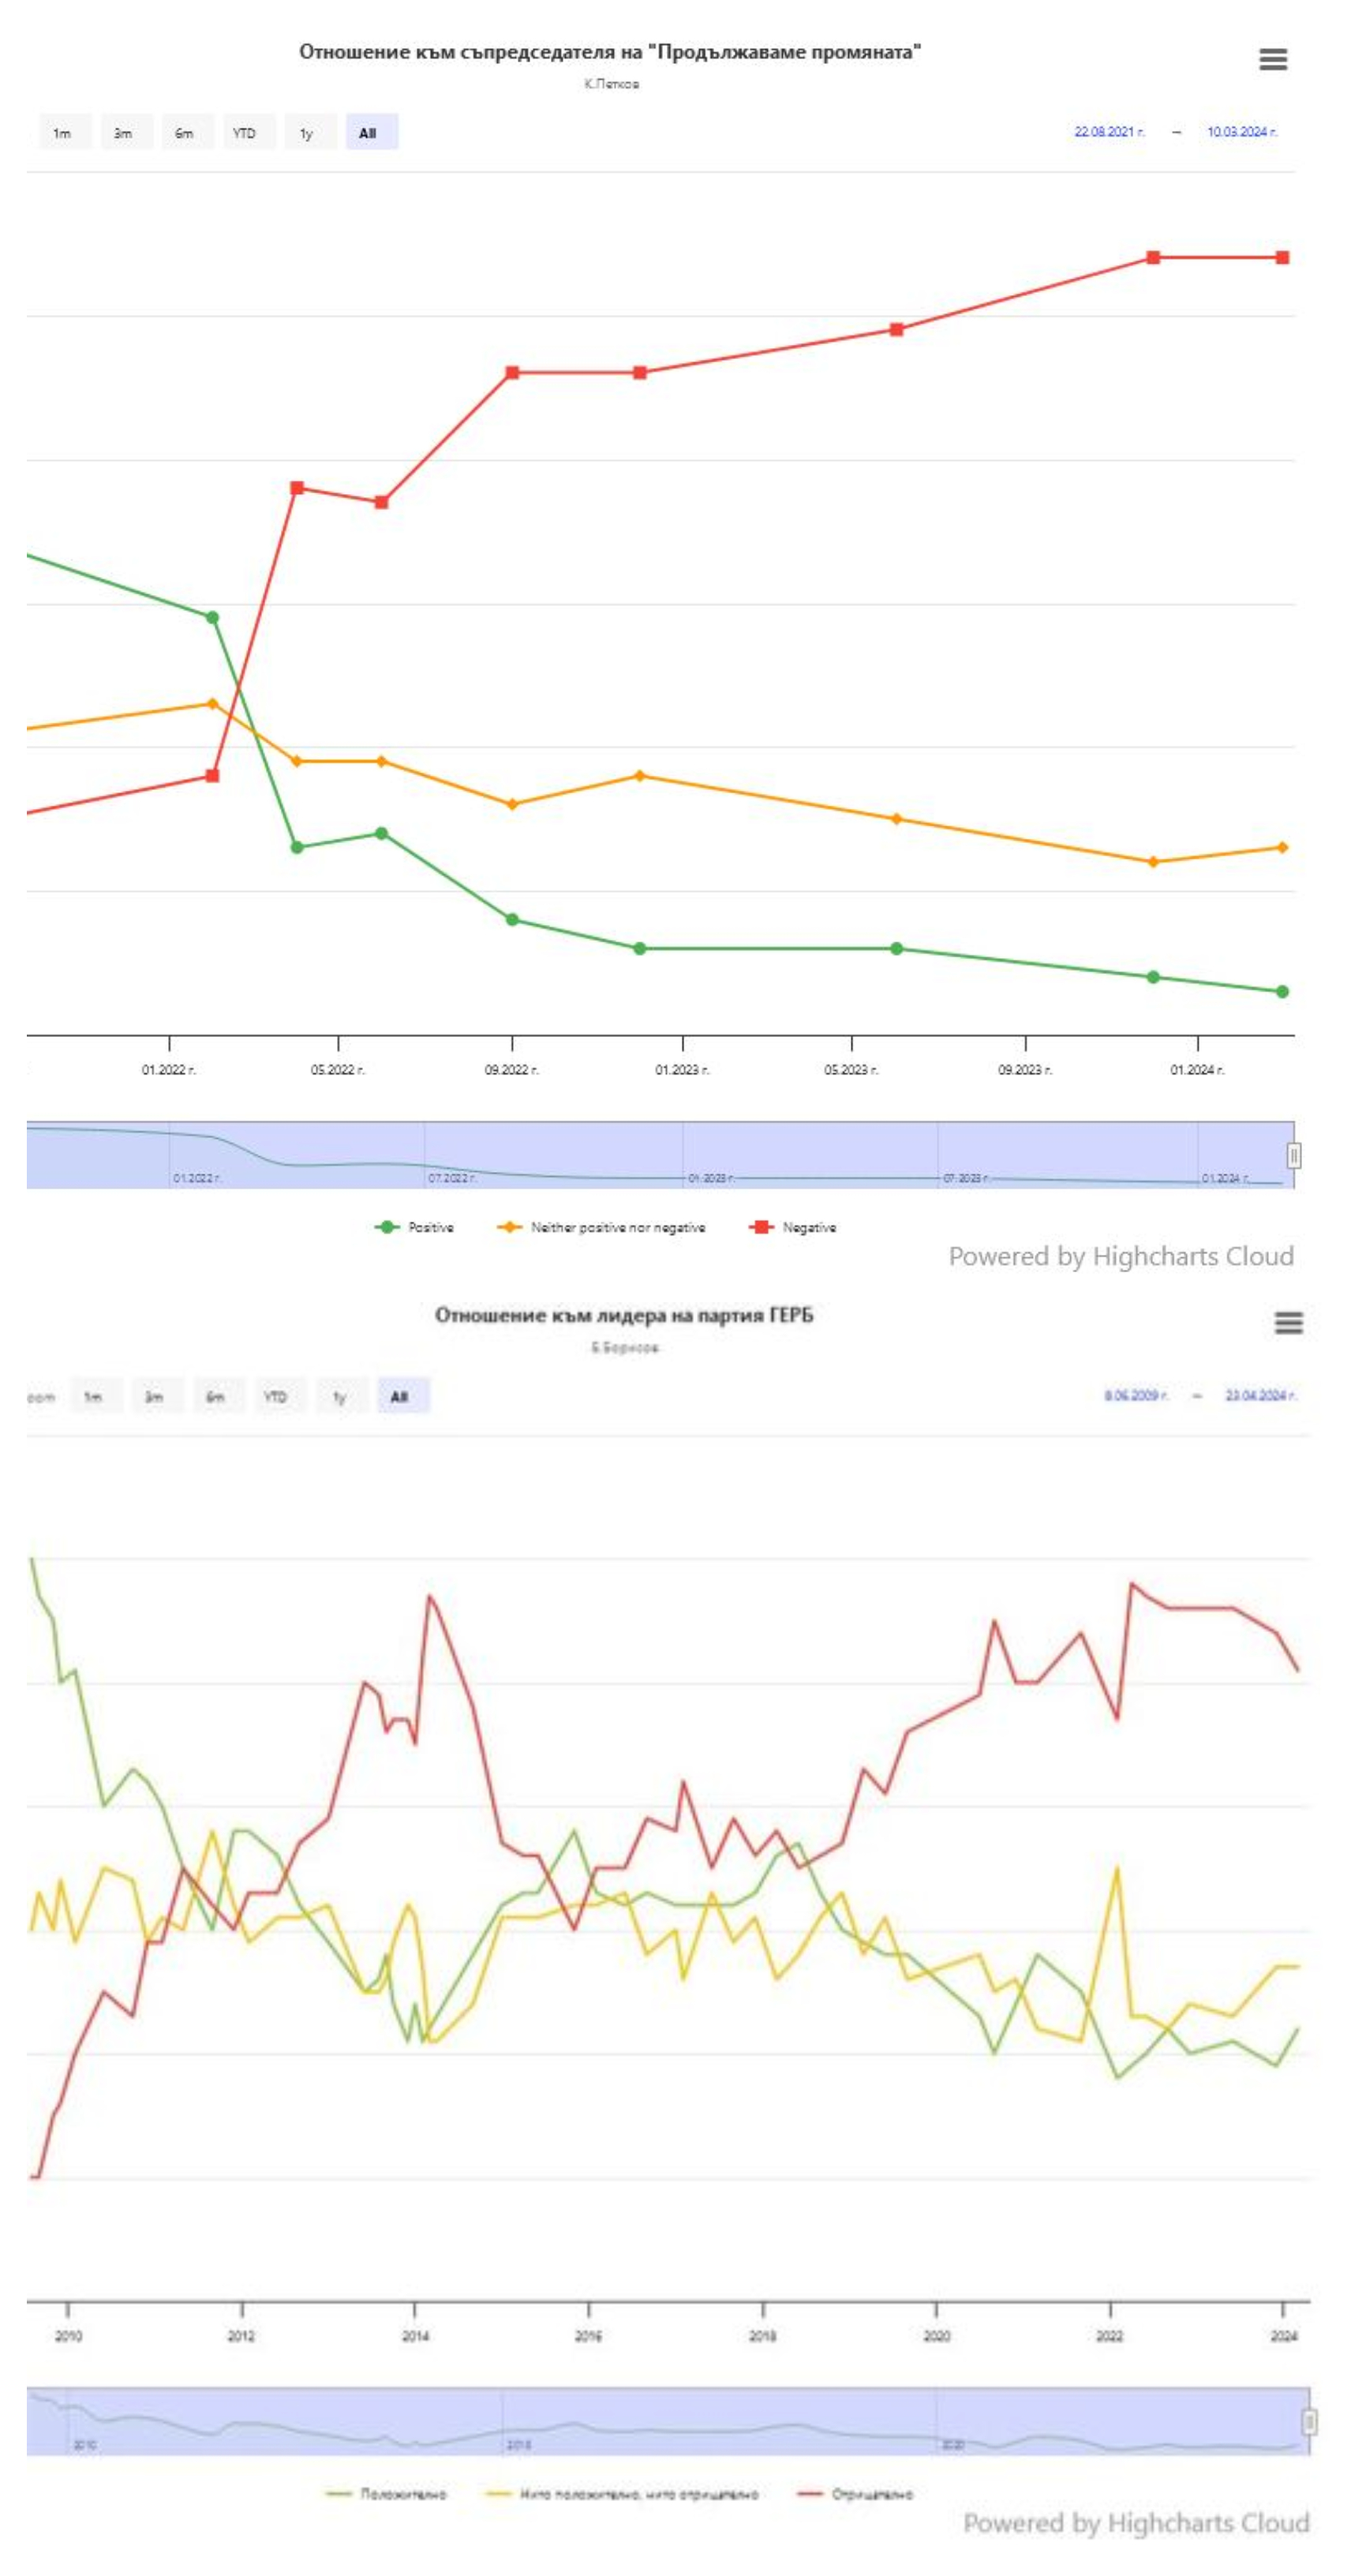Image resolution: width=1366 pixels, height=2576 pixels.
Task: Select the YTD range on the top chart
Action: (244, 133)
